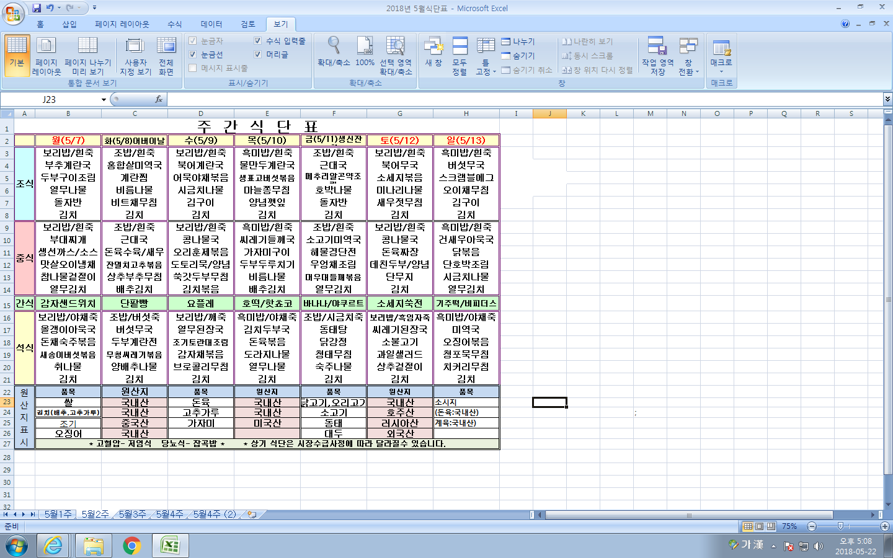Switch to 전체 화면 view

tap(166, 55)
